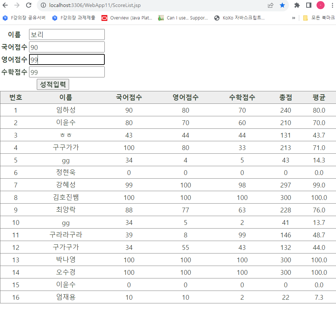Click average 44.0 for 구가구가
The image size is (336, 310).
[x=319, y=248]
